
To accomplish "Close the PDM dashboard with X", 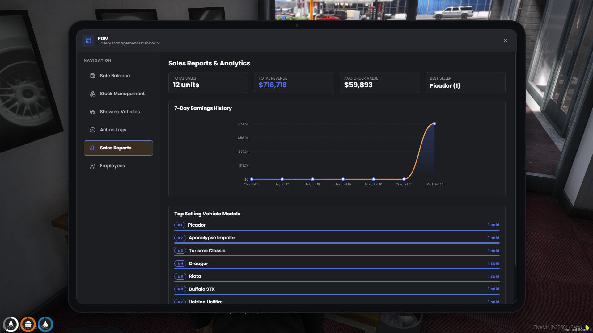I will [506, 40].
